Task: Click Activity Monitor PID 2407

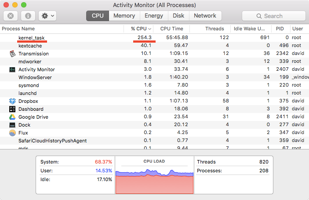Action: 282,69
